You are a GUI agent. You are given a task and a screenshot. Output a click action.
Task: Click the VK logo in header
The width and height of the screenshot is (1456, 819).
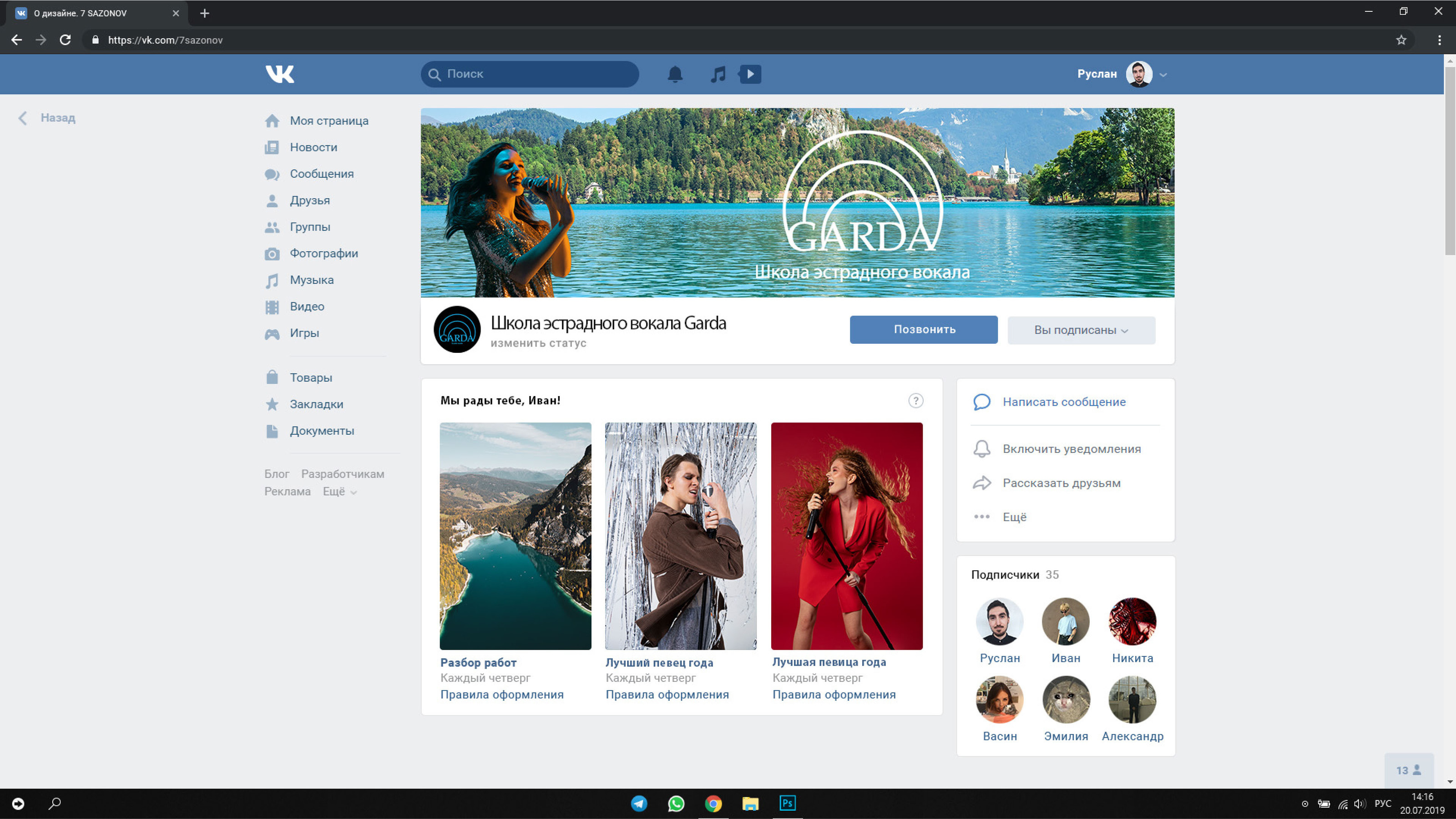tap(280, 74)
